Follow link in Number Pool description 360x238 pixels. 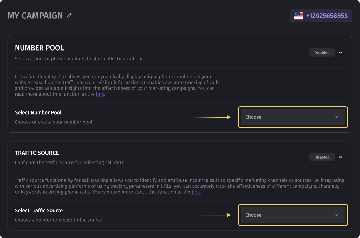point(100,94)
